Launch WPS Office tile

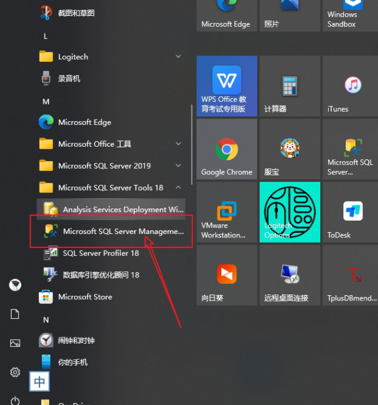coord(227,86)
